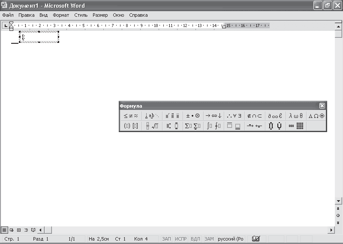
Task: Open the Стиль menu
Action: coord(81,15)
